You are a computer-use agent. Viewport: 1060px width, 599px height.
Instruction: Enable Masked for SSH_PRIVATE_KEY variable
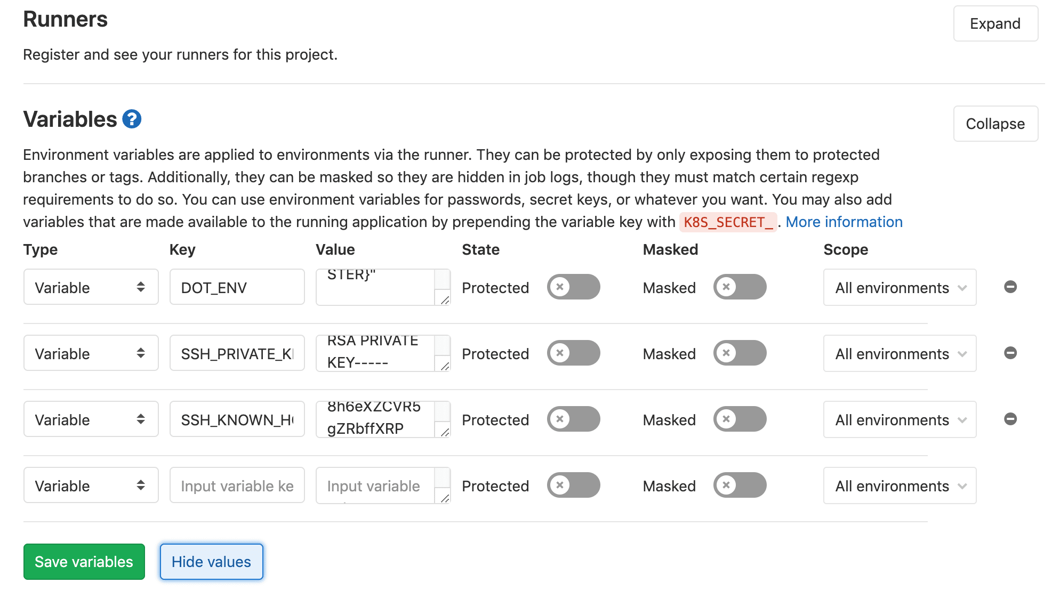(740, 353)
